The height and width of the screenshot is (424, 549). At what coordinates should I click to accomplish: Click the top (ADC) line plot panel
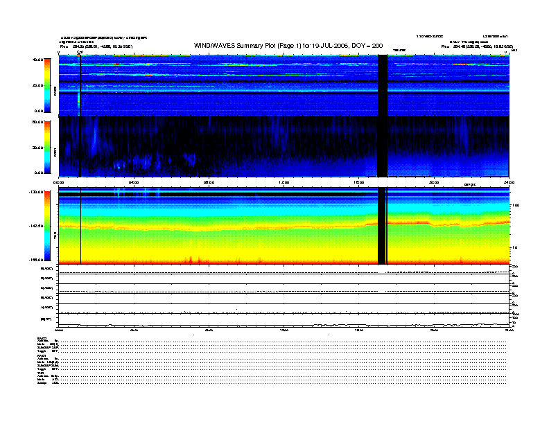pyautogui.click(x=284, y=270)
